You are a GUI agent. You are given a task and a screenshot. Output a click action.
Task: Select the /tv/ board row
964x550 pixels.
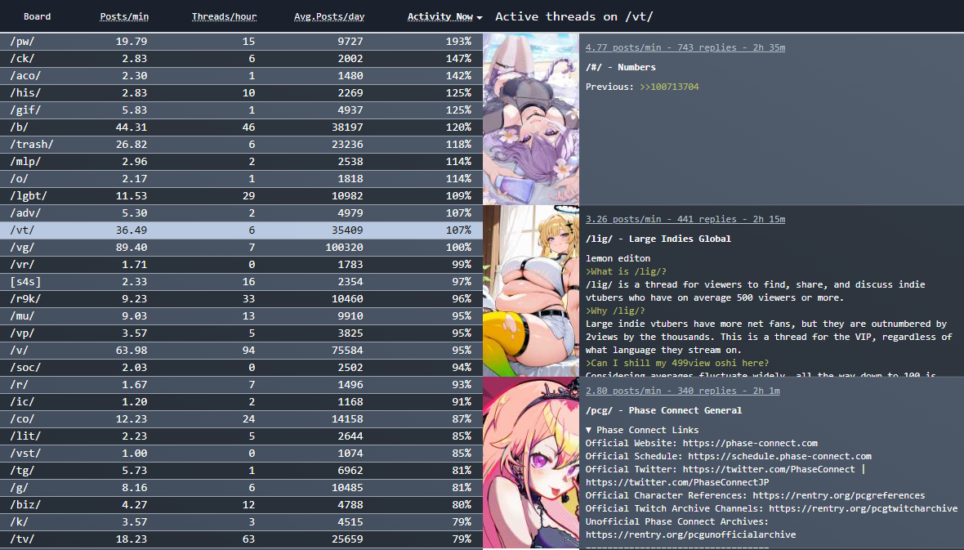click(241, 539)
